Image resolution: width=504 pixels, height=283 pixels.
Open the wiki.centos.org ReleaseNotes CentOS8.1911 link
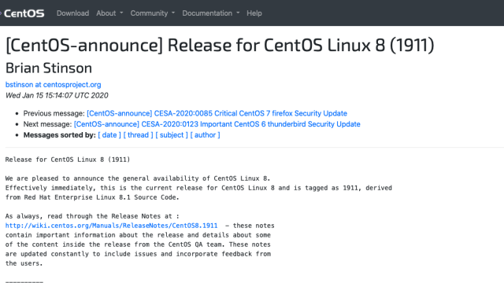click(x=111, y=226)
